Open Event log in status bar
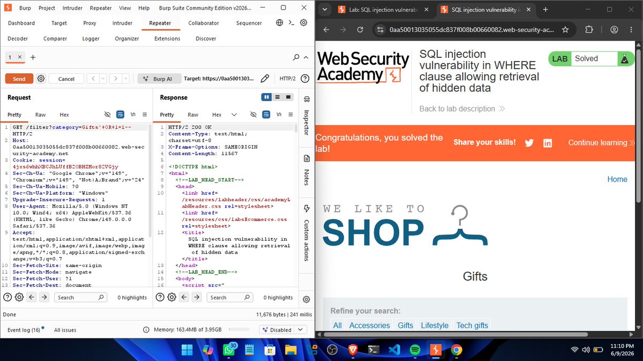 (24, 330)
